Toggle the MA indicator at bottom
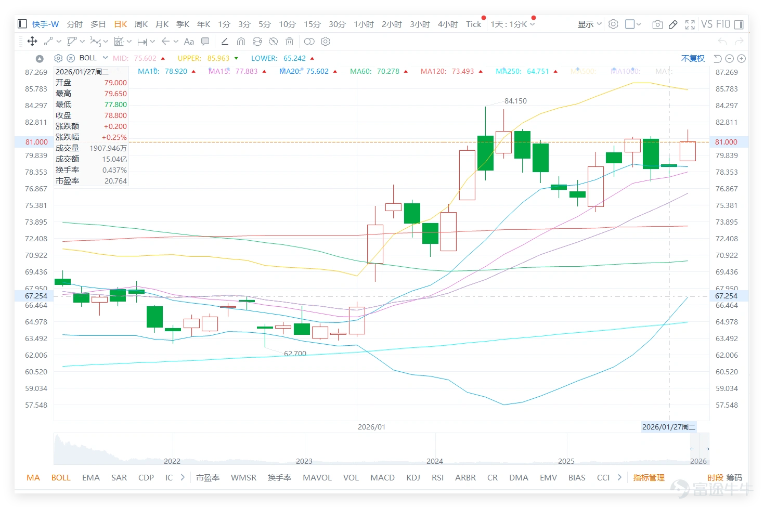The image size is (764, 508). click(x=33, y=477)
